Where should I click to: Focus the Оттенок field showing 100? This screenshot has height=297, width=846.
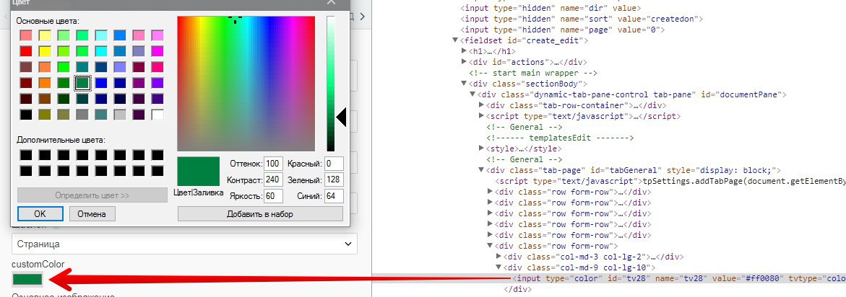[x=274, y=164]
